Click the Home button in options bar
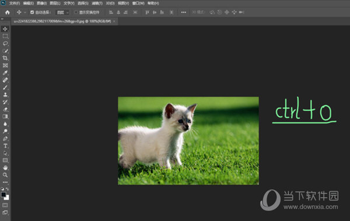Viewport: 350px width, 221px height. point(8,12)
